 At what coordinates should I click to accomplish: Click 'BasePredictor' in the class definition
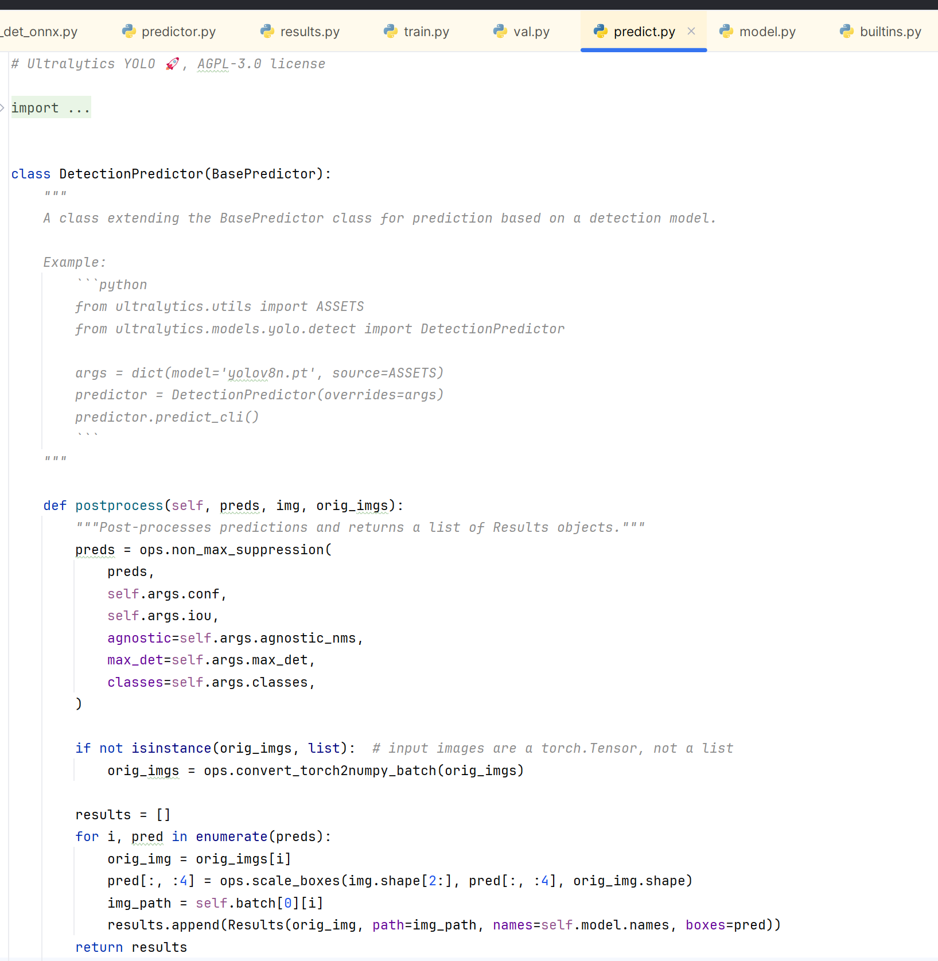(264, 174)
